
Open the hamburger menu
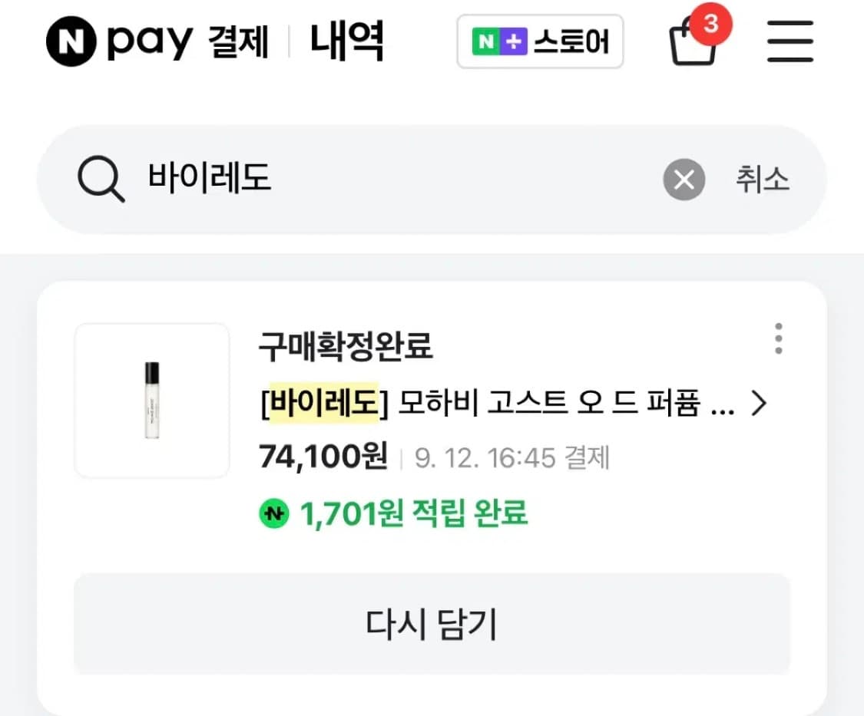pyautogui.click(x=790, y=41)
